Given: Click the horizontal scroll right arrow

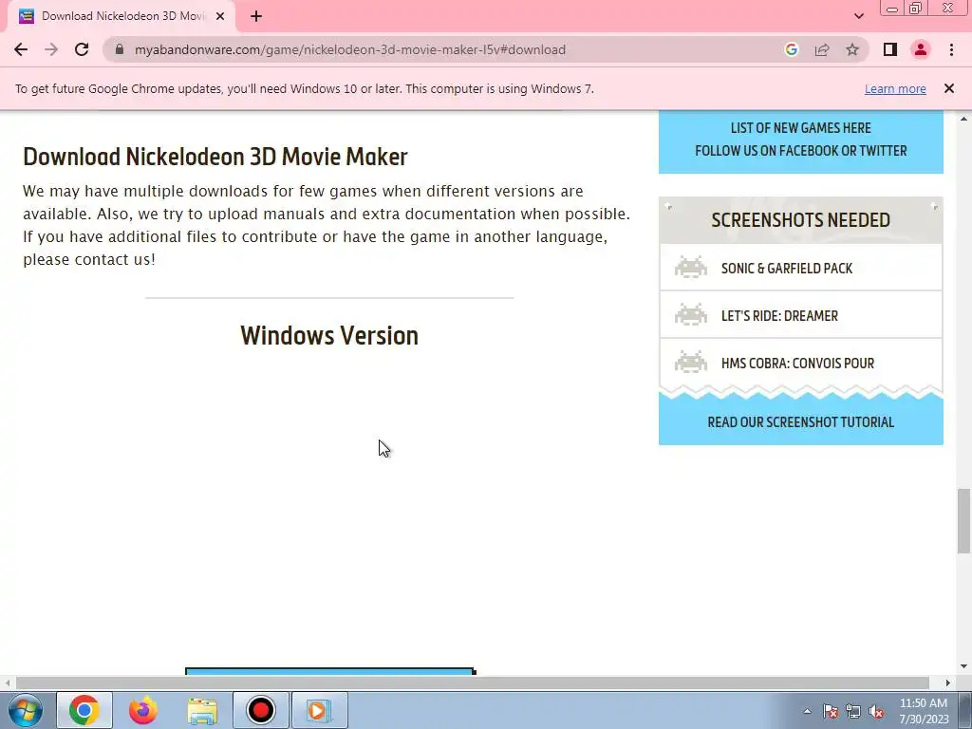Looking at the screenshot, I should (x=948, y=683).
